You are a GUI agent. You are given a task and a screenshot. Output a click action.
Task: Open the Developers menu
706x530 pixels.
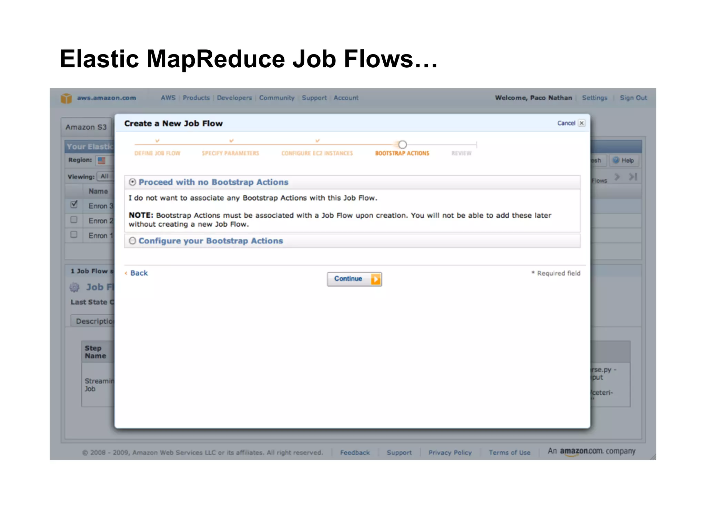[x=234, y=98]
